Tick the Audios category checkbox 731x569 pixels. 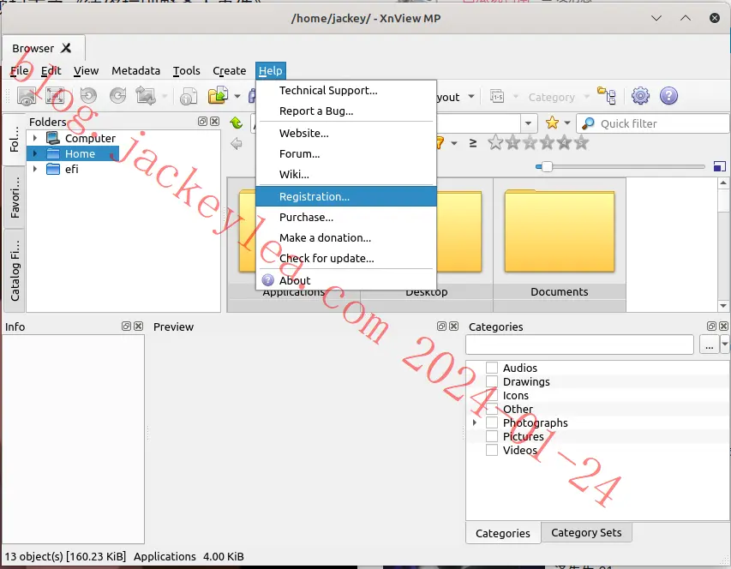(x=492, y=368)
